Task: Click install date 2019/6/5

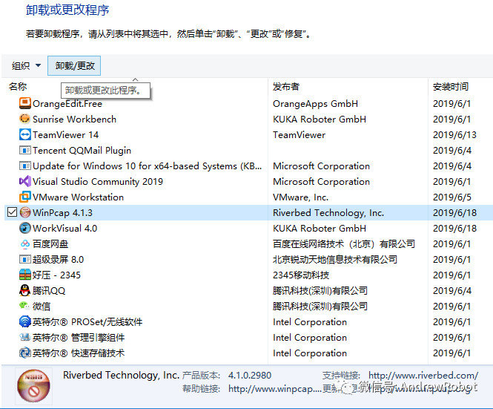Action: (x=452, y=197)
